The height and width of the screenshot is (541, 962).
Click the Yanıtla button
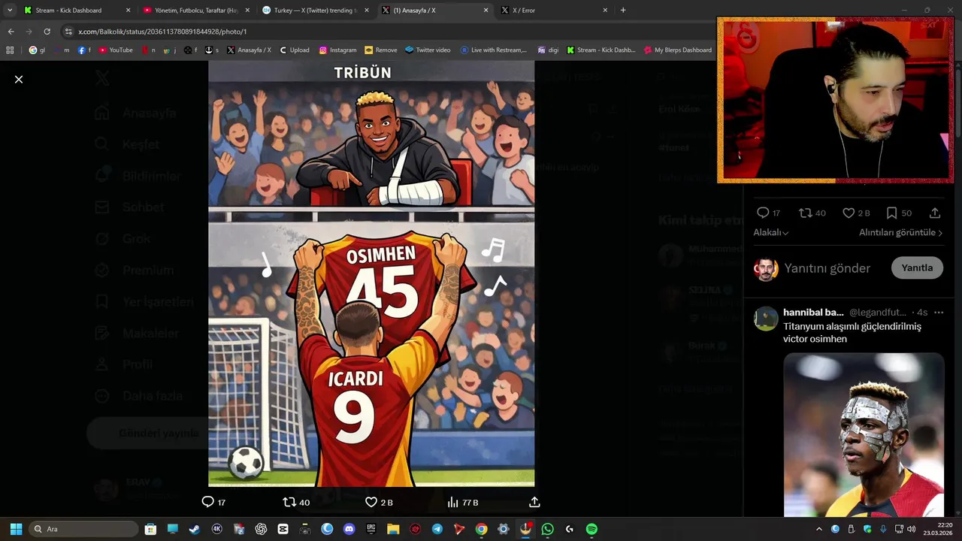click(x=917, y=268)
